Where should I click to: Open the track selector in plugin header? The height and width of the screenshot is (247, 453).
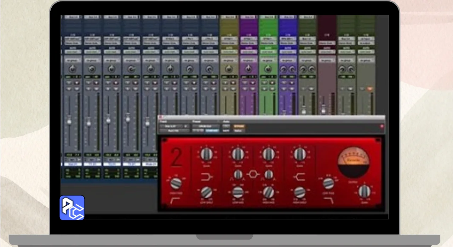click(x=171, y=126)
